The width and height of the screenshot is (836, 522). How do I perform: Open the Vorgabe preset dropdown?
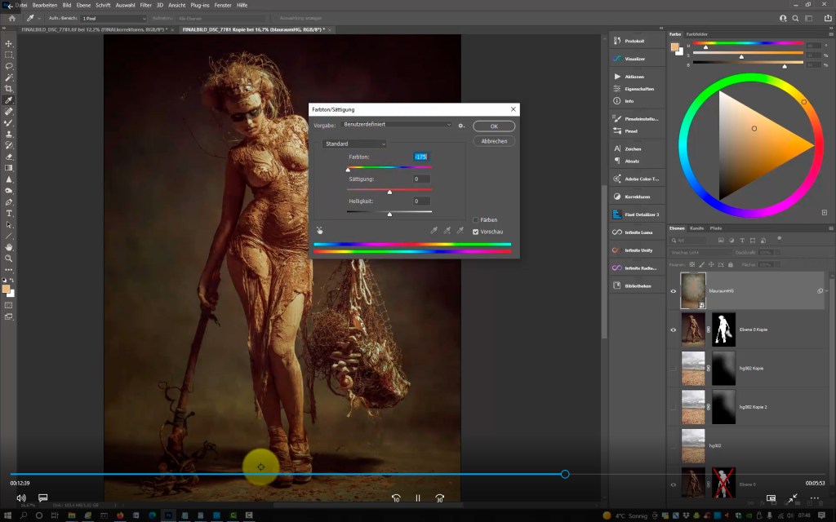396,125
